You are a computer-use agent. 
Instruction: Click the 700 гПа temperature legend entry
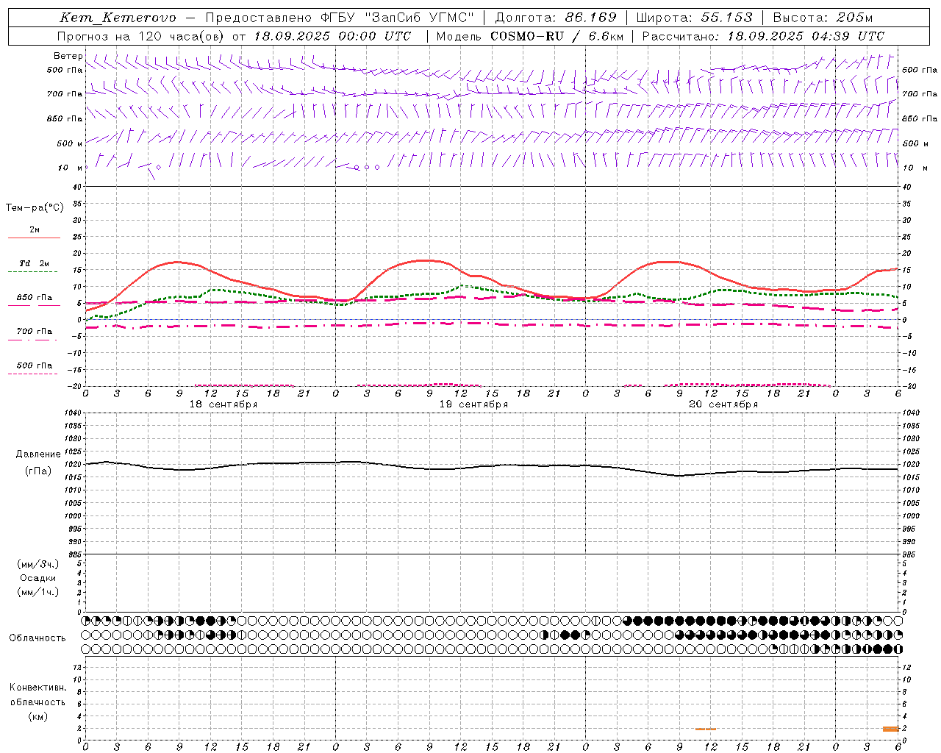(35, 332)
